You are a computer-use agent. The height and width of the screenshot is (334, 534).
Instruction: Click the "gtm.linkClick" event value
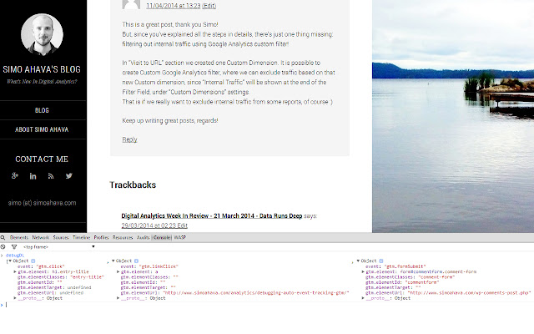(159, 266)
